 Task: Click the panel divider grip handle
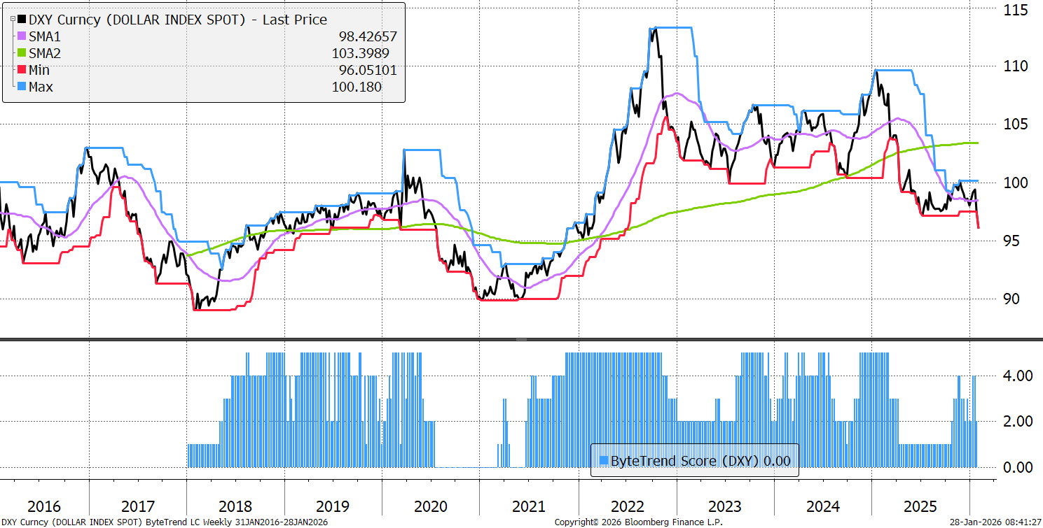click(x=521, y=339)
